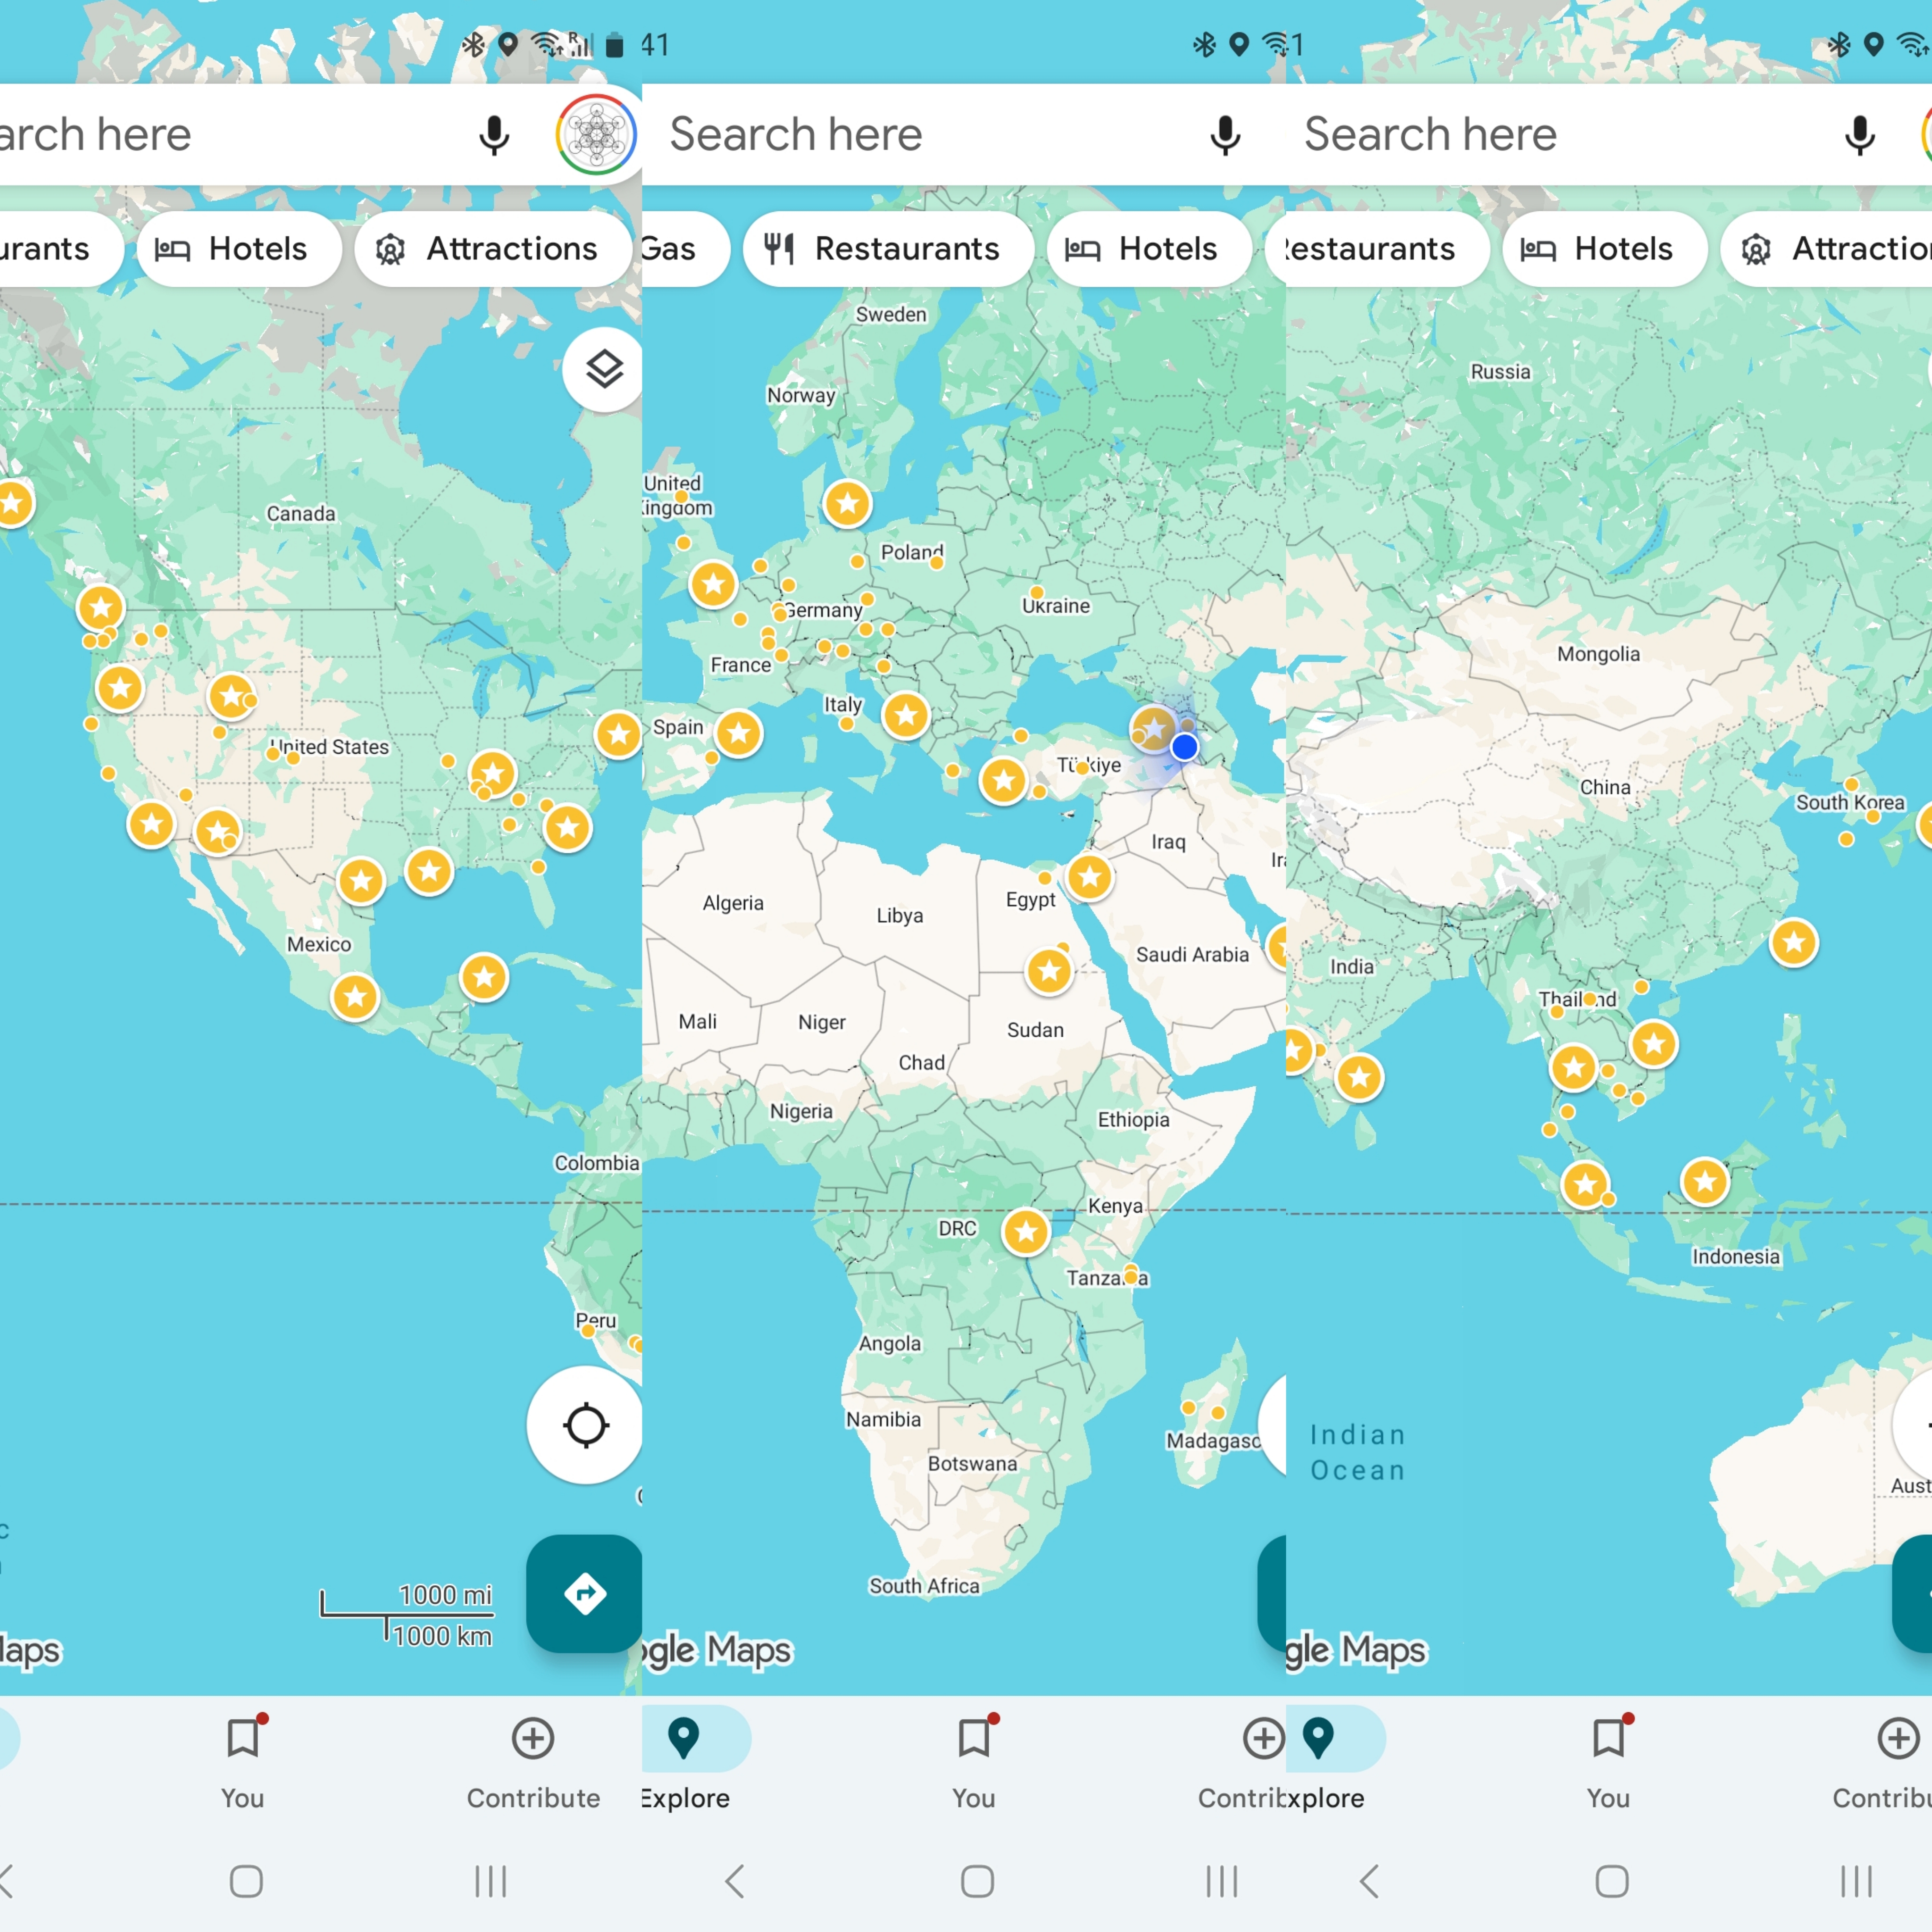The image size is (1932, 1932).
Task: Select the star pin south of Italy label
Action: point(907,715)
